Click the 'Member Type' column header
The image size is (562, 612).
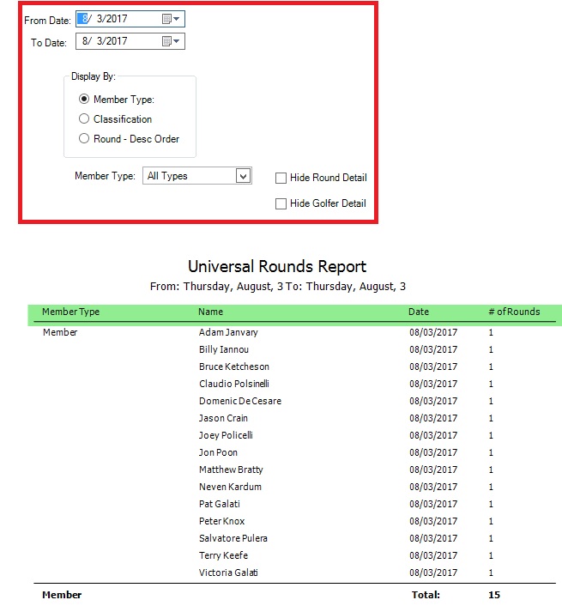71,312
